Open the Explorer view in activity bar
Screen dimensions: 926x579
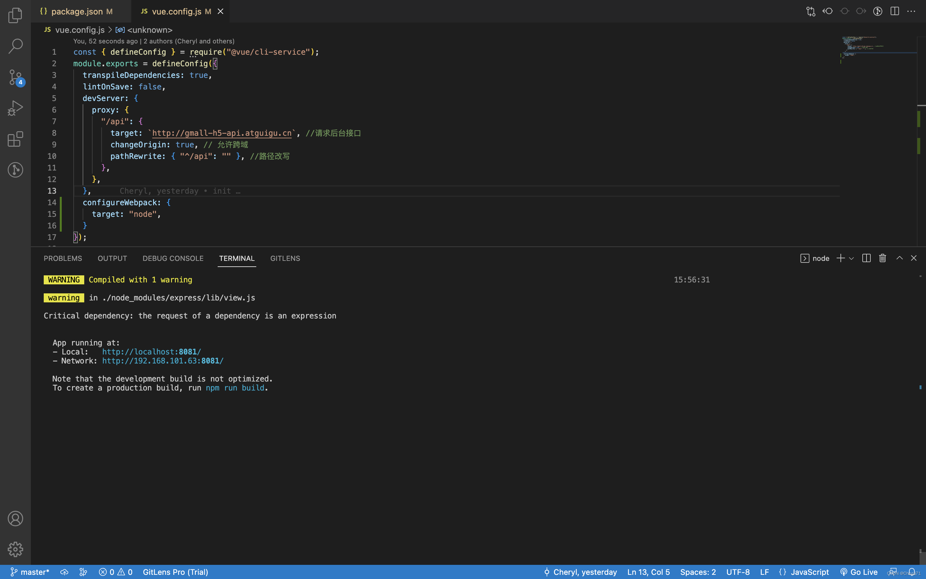(x=15, y=15)
